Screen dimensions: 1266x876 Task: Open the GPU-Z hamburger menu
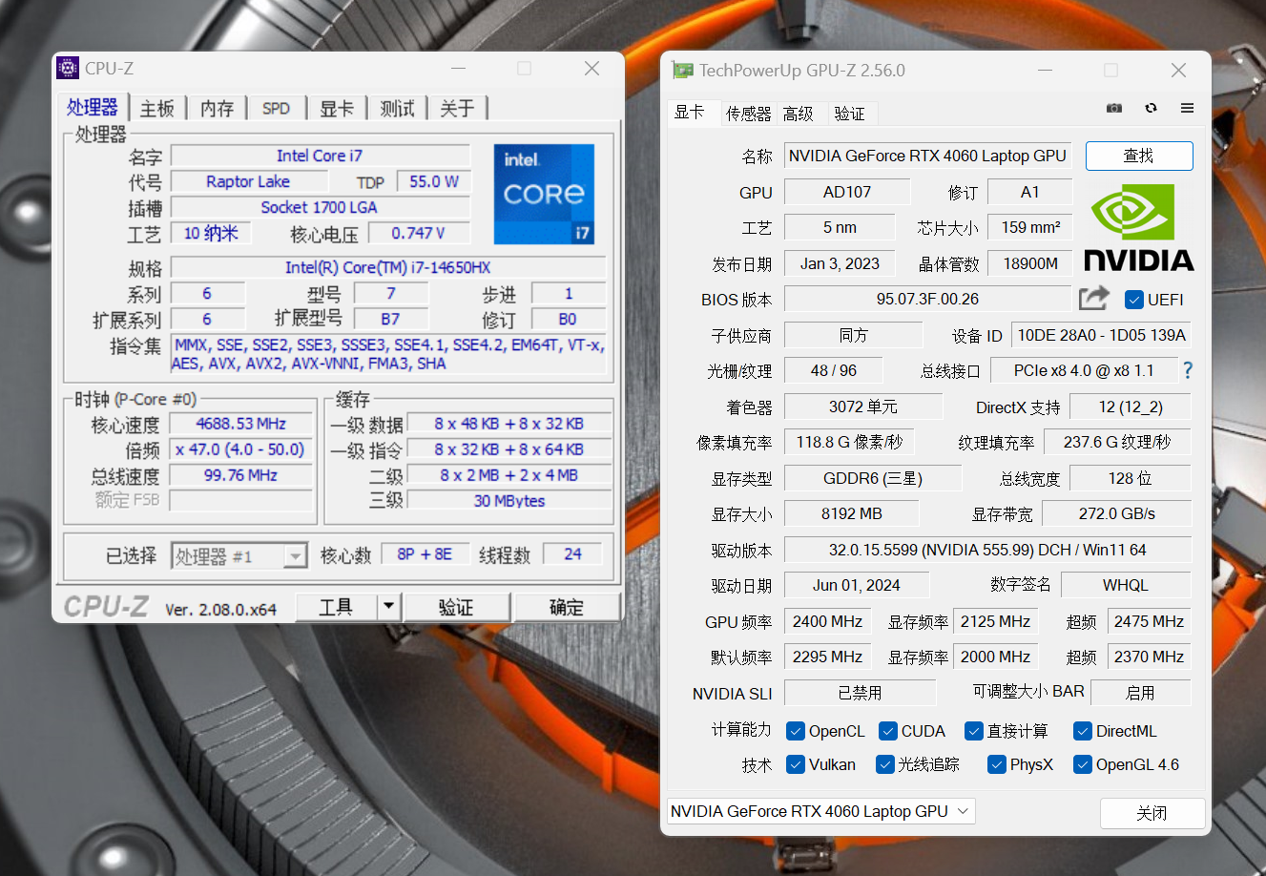[x=1187, y=109]
